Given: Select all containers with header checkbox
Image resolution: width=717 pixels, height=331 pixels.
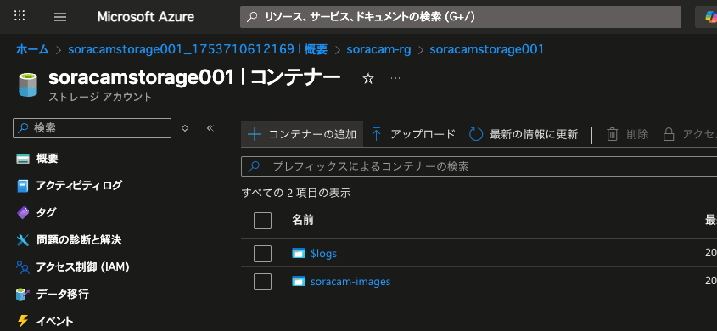Looking at the screenshot, I should click(262, 221).
